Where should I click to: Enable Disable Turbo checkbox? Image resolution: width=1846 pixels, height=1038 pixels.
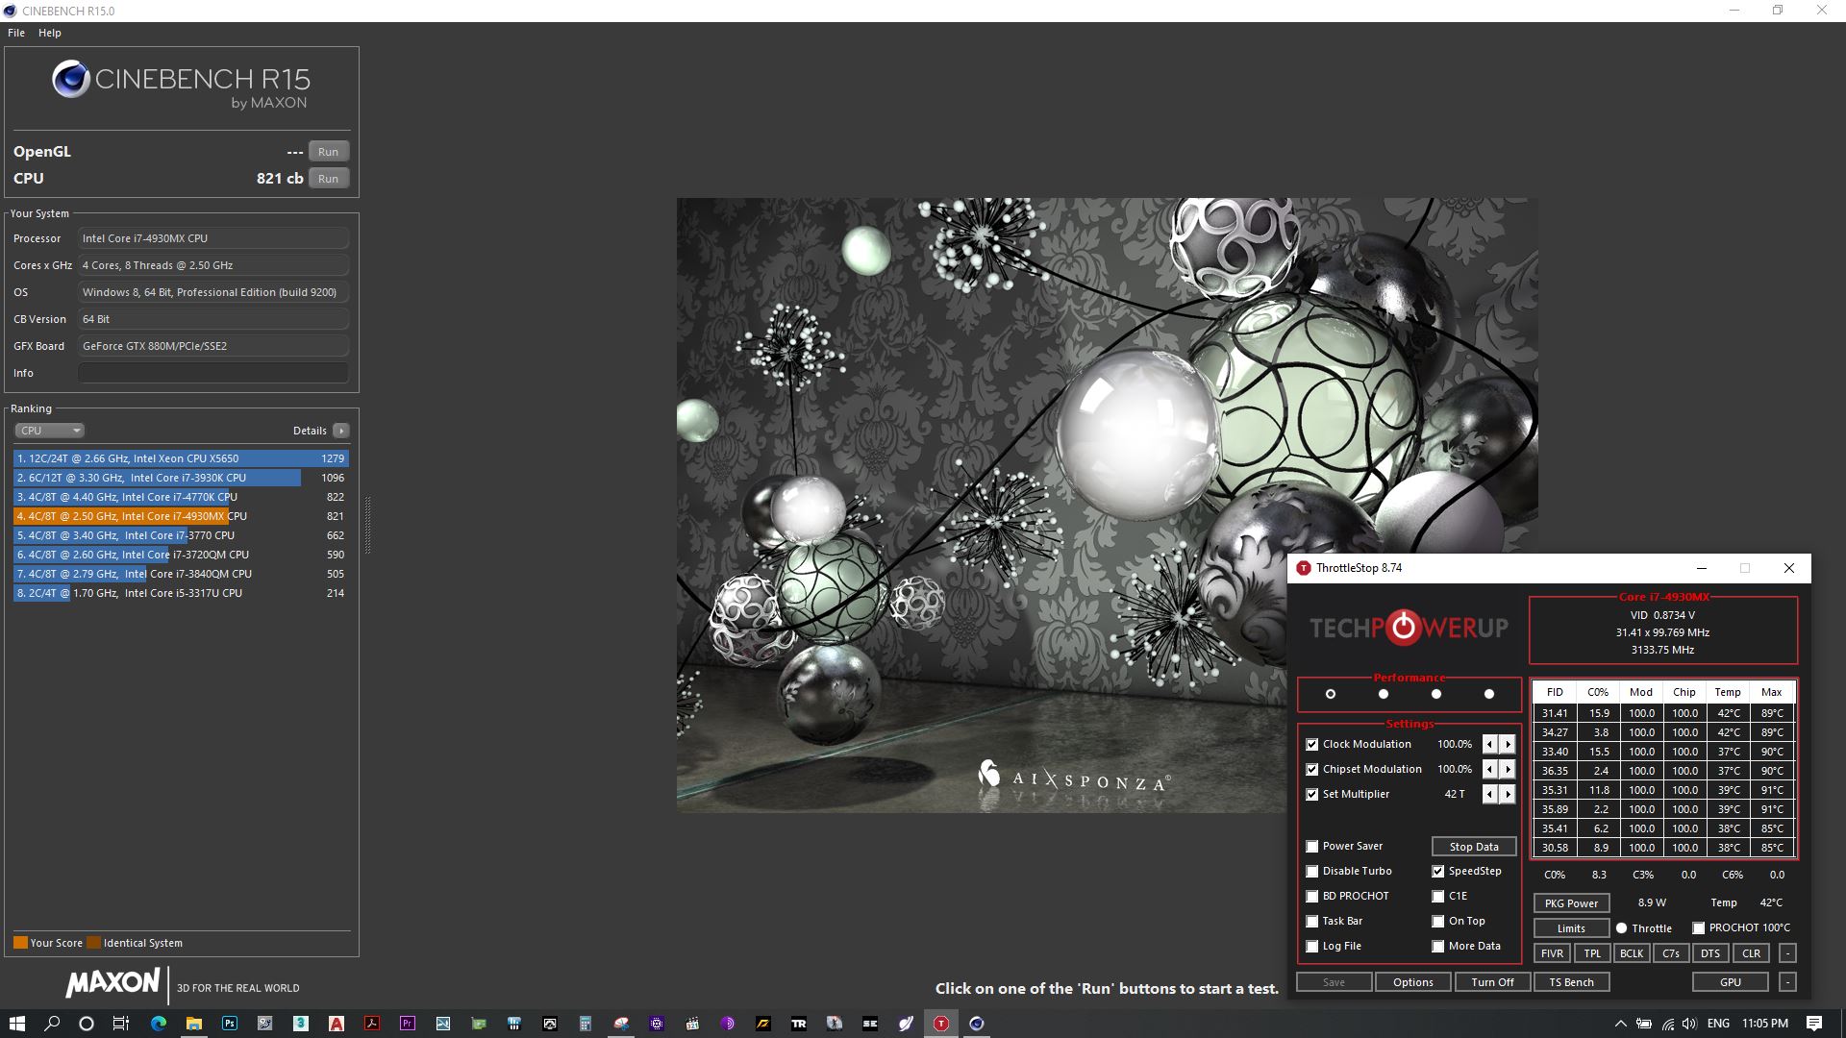(x=1311, y=871)
